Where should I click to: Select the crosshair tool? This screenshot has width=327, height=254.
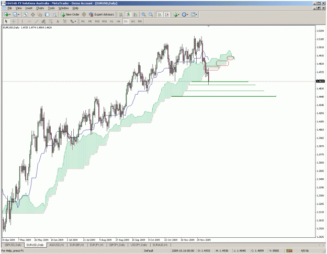(14, 21)
